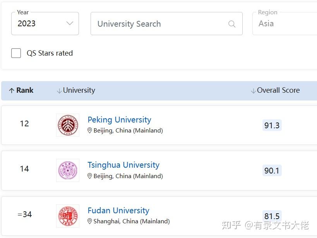
Task: Click the location pin beside Tsinghua University's city
Action: coord(89,176)
